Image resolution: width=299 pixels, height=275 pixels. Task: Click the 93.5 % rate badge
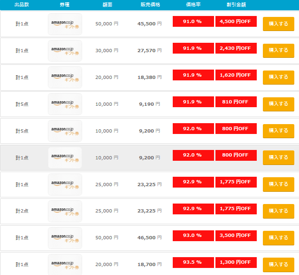tap(193, 262)
